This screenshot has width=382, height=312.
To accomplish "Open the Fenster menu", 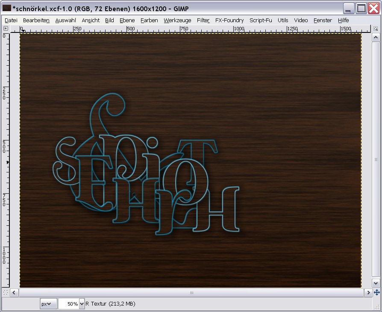I will point(323,20).
